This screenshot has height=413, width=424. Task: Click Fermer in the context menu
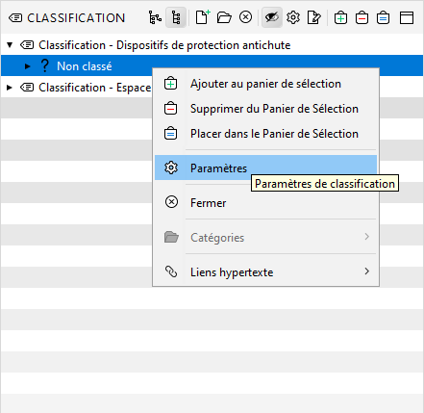[265, 203]
